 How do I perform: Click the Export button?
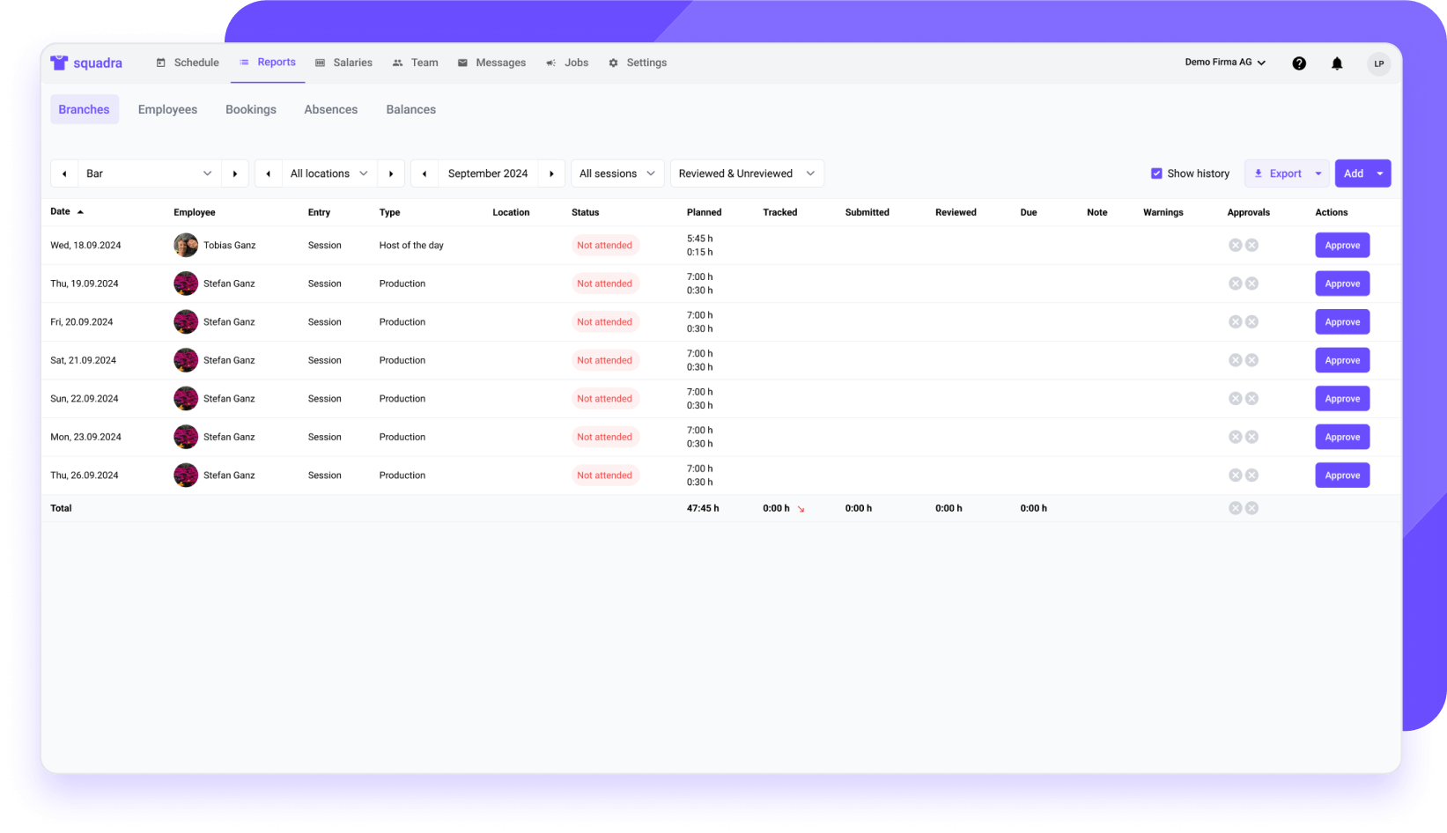pos(1277,173)
